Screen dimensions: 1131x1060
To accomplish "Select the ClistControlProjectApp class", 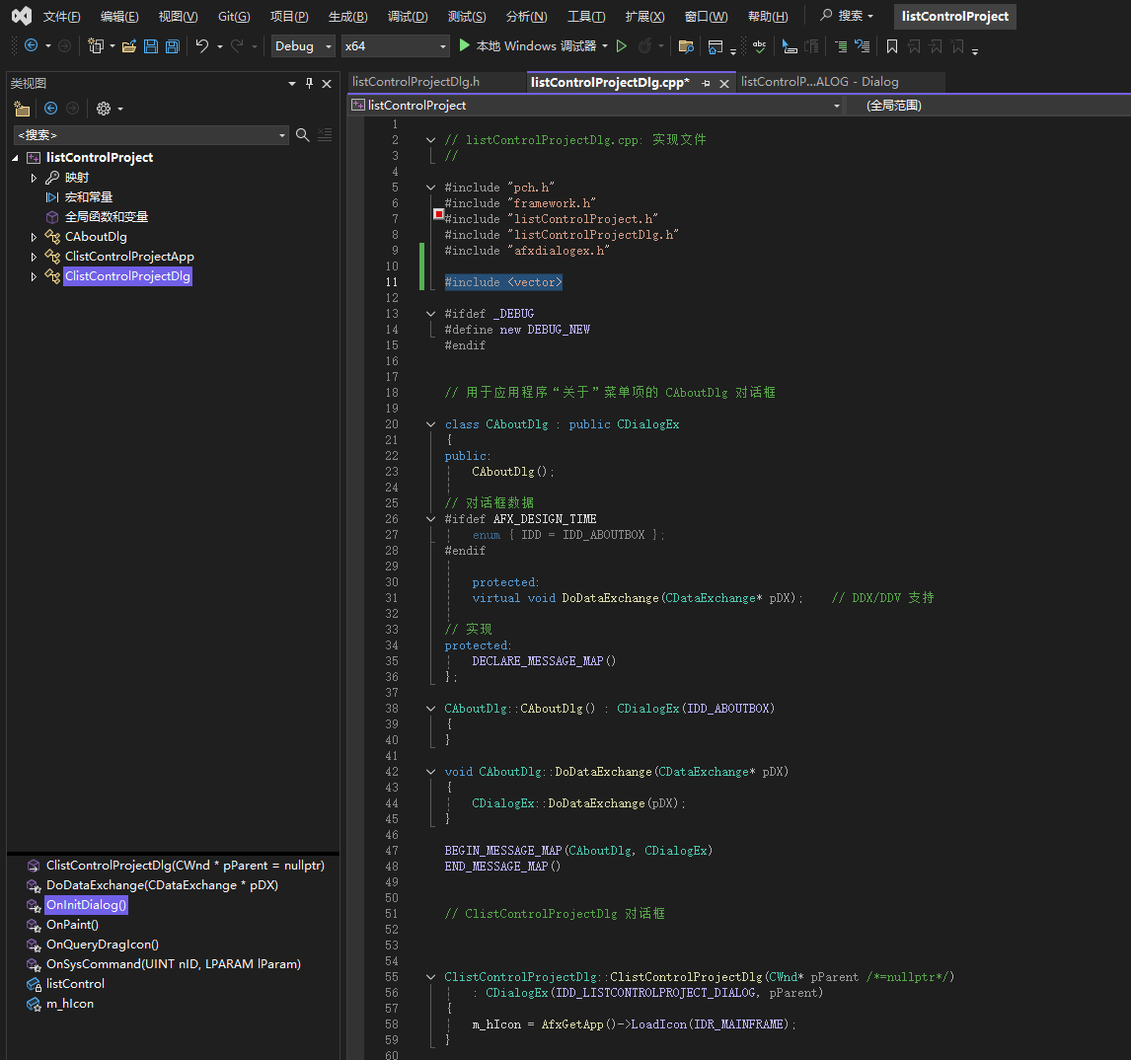I will tap(129, 257).
